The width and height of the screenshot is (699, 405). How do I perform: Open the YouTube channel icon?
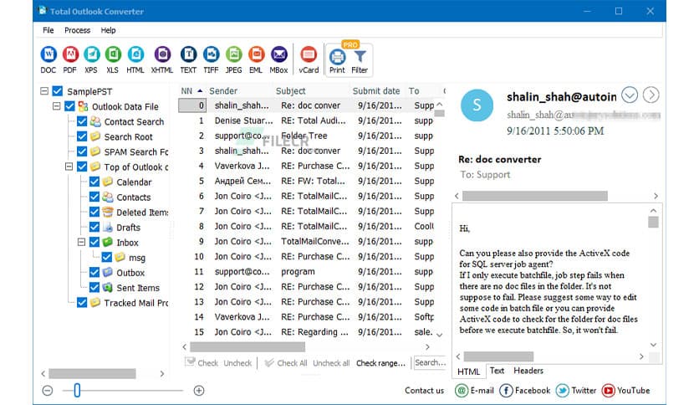coord(608,391)
